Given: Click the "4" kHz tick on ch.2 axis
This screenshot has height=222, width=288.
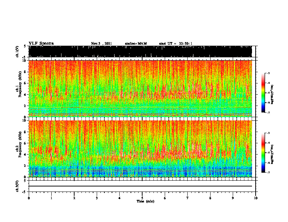Looking at the screenshot, I should click(x=25, y=155).
